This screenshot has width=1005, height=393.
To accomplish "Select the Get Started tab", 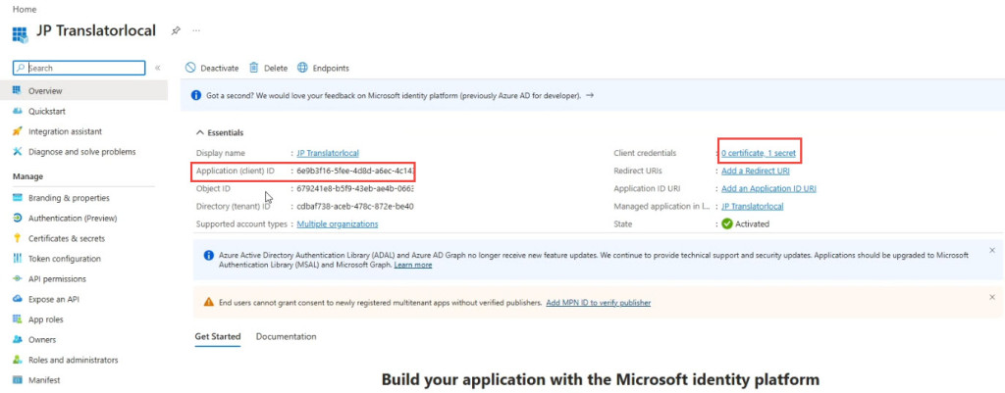I will pyautogui.click(x=218, y=337).
